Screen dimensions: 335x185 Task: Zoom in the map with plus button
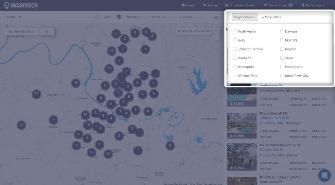pyautogui.click(x=216, y=30)
